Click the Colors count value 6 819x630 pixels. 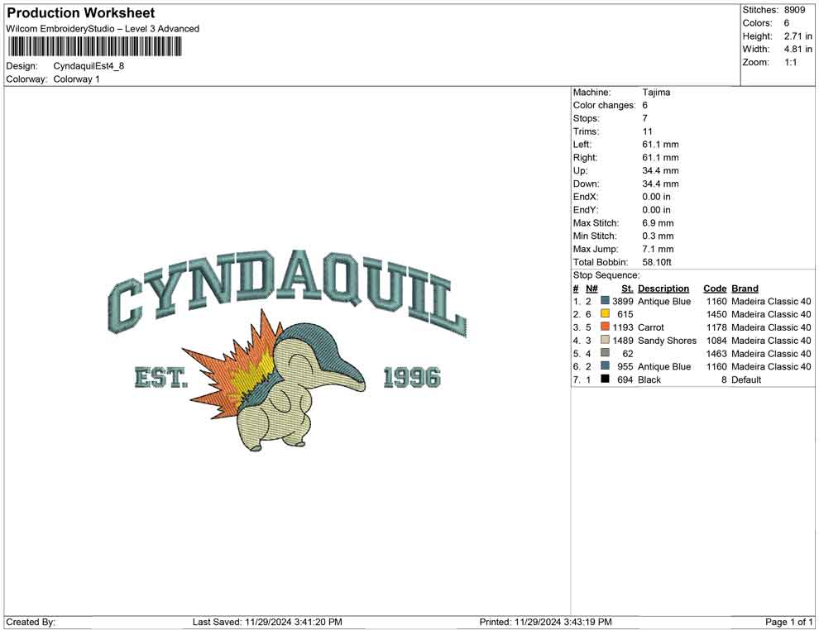787,23
